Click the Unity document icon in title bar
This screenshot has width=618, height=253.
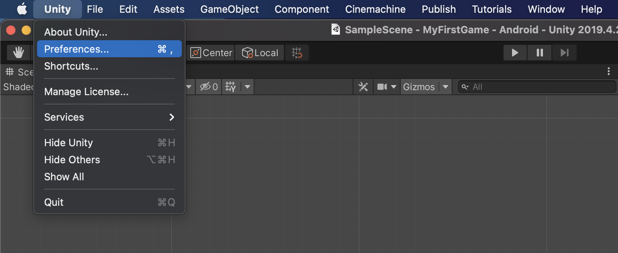click(336, 29)
